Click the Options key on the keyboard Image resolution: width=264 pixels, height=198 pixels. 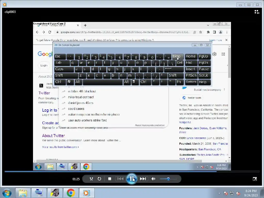click(191, 82)
